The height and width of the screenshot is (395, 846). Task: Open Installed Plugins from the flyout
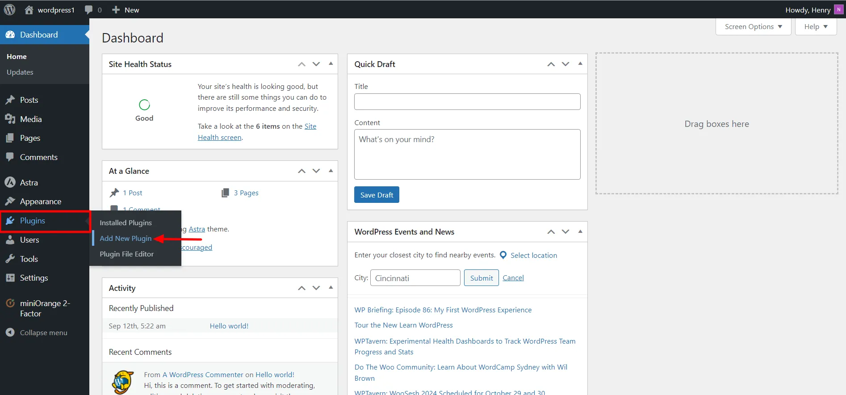[126, 223]
